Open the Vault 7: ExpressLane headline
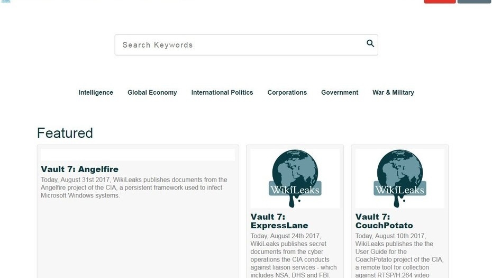The height and width of the screenshot is (278, 492). coord(279,221)
